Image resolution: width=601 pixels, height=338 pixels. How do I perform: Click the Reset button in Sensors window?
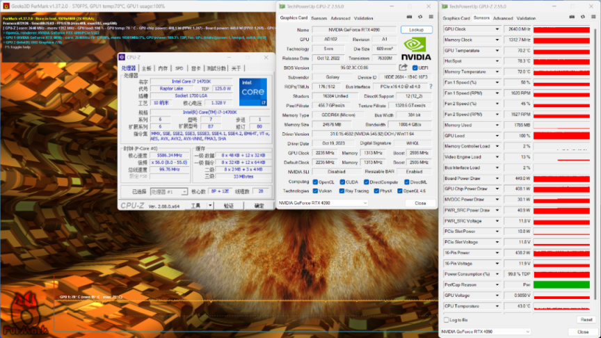tap(586, 320)
